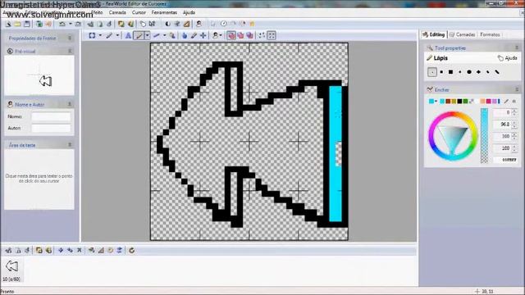Viewport: 525px width, 295px height.
Task: Click the clock icon in top toolbar
Action: pyautogui.click(x=224, y=24)
